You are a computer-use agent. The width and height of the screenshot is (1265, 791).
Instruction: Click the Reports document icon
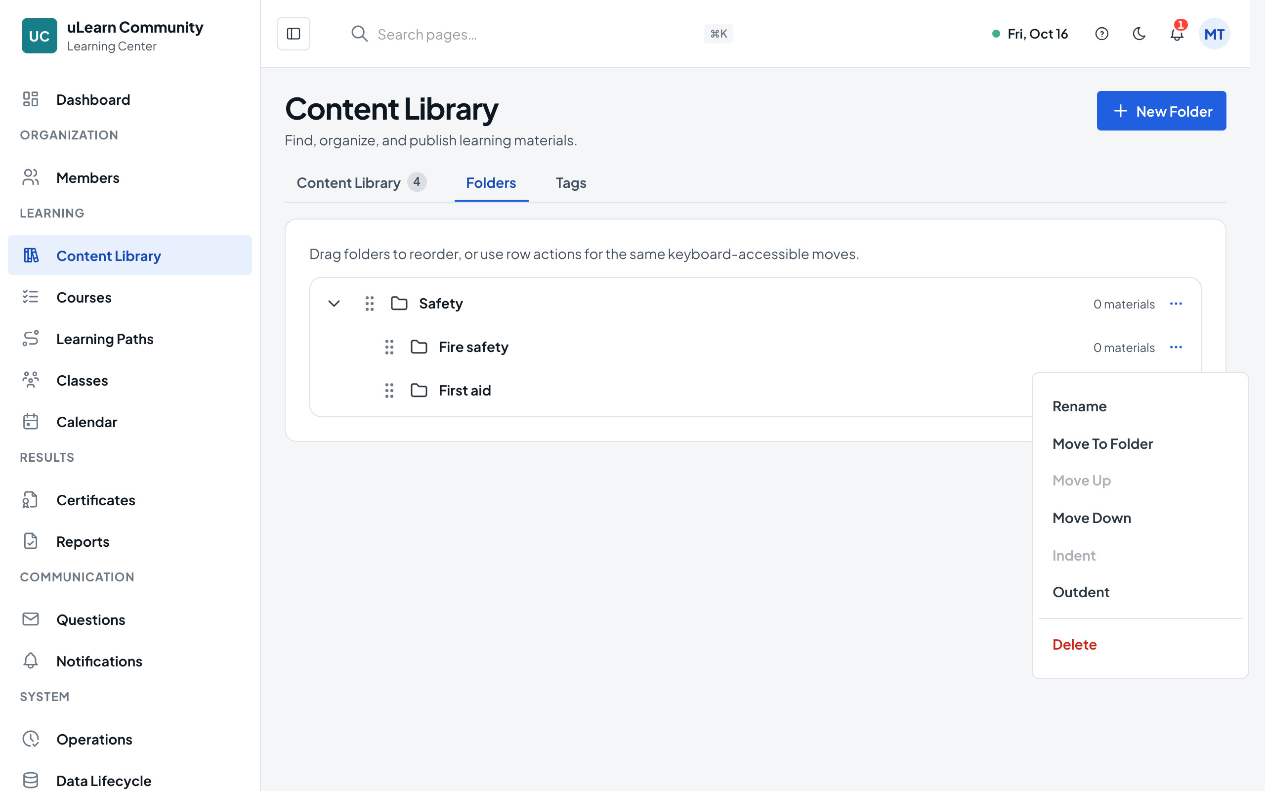coord(31,541)
